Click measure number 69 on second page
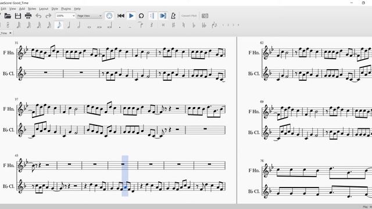Screen dimensions: 372x209 262,102
